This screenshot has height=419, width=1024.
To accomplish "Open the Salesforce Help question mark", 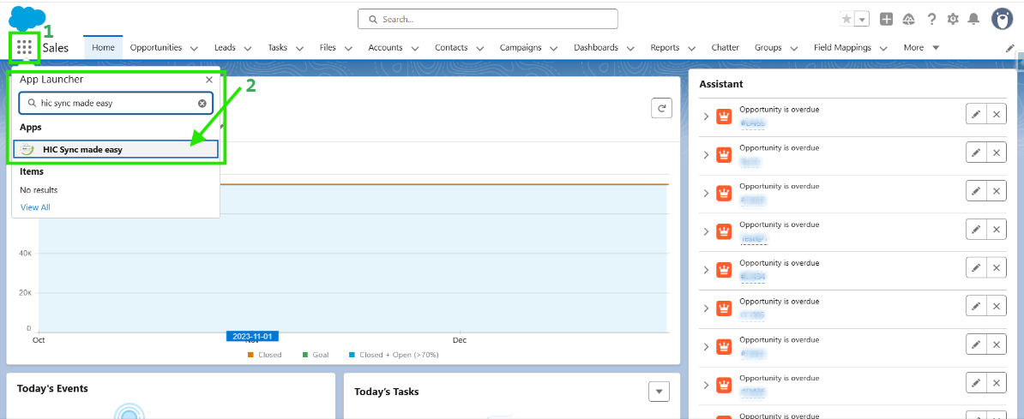I will point(931,19).
